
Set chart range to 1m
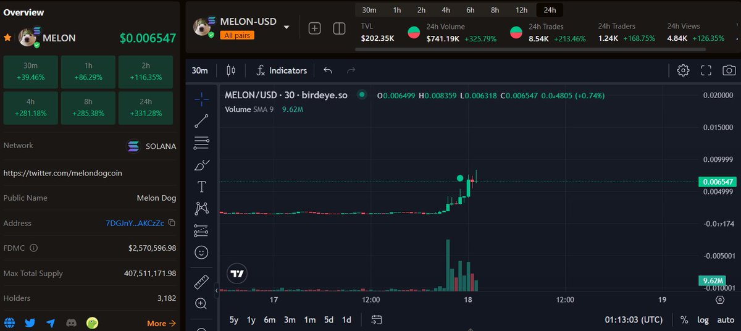click(310, 320)
